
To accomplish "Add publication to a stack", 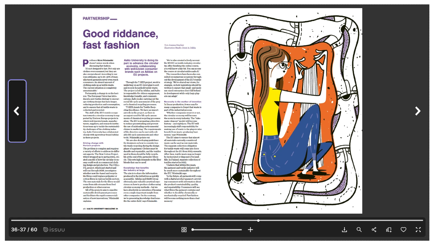I will click(x=389, y=230).
